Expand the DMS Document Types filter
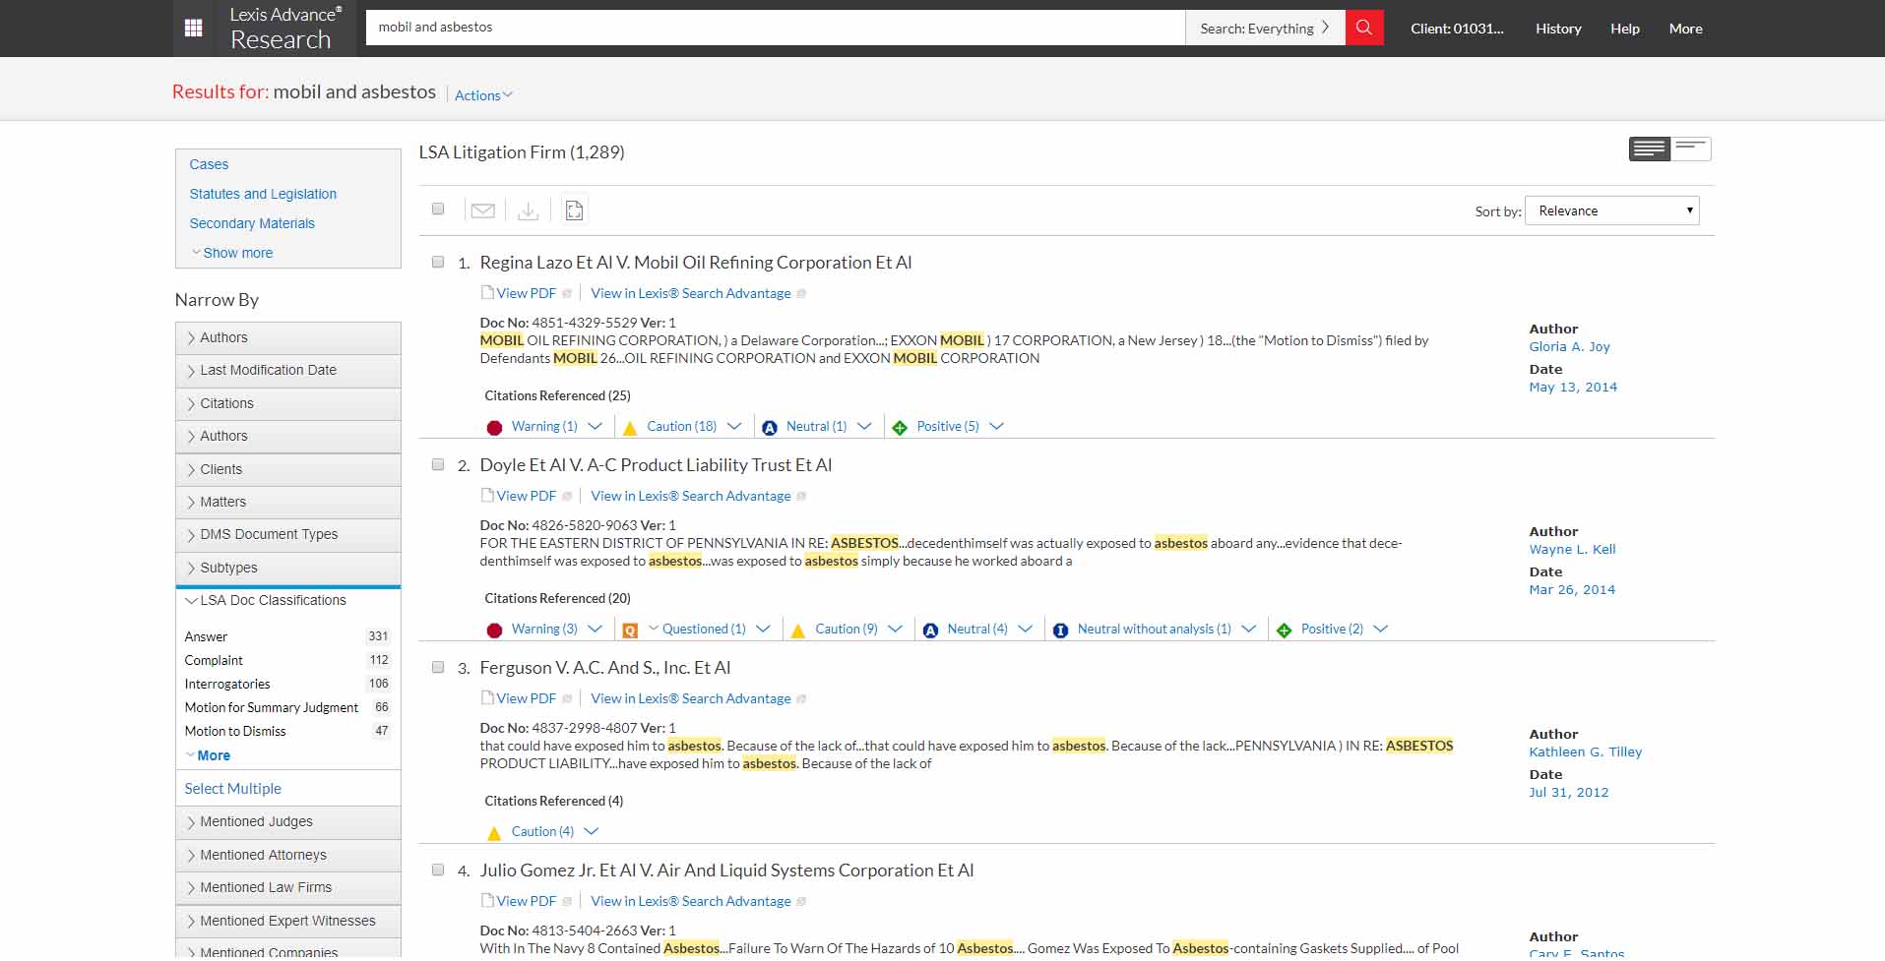1885x961 pixels. pyautogui.click(x=288, y=535)
